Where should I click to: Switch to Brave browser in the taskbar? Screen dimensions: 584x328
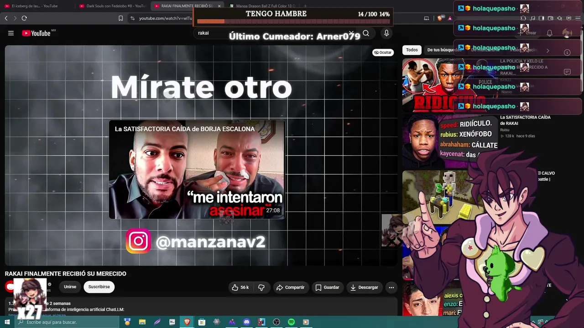(x=187, y=322)
